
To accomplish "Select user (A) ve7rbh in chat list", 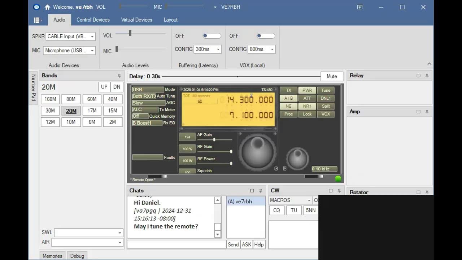I will tap(246, 202).
